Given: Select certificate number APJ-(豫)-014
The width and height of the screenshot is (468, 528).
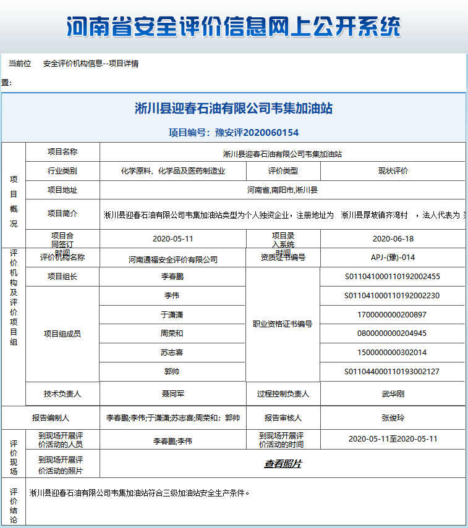Looking at the screenshot, I should click(x=393, y=258).
